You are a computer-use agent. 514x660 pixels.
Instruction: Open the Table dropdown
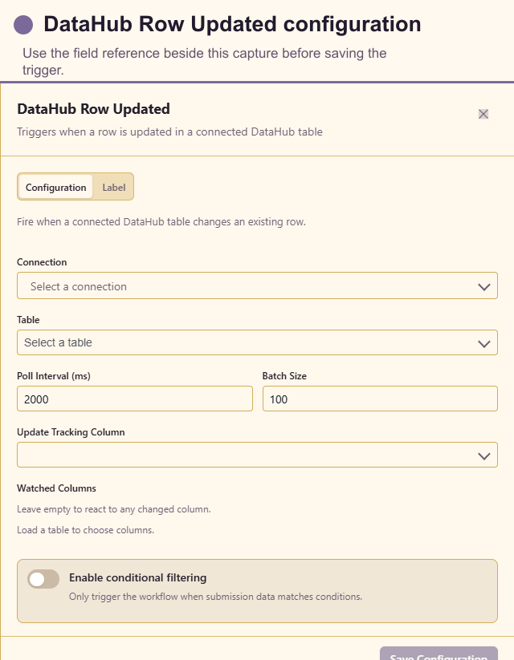click(x=257, y=342)
